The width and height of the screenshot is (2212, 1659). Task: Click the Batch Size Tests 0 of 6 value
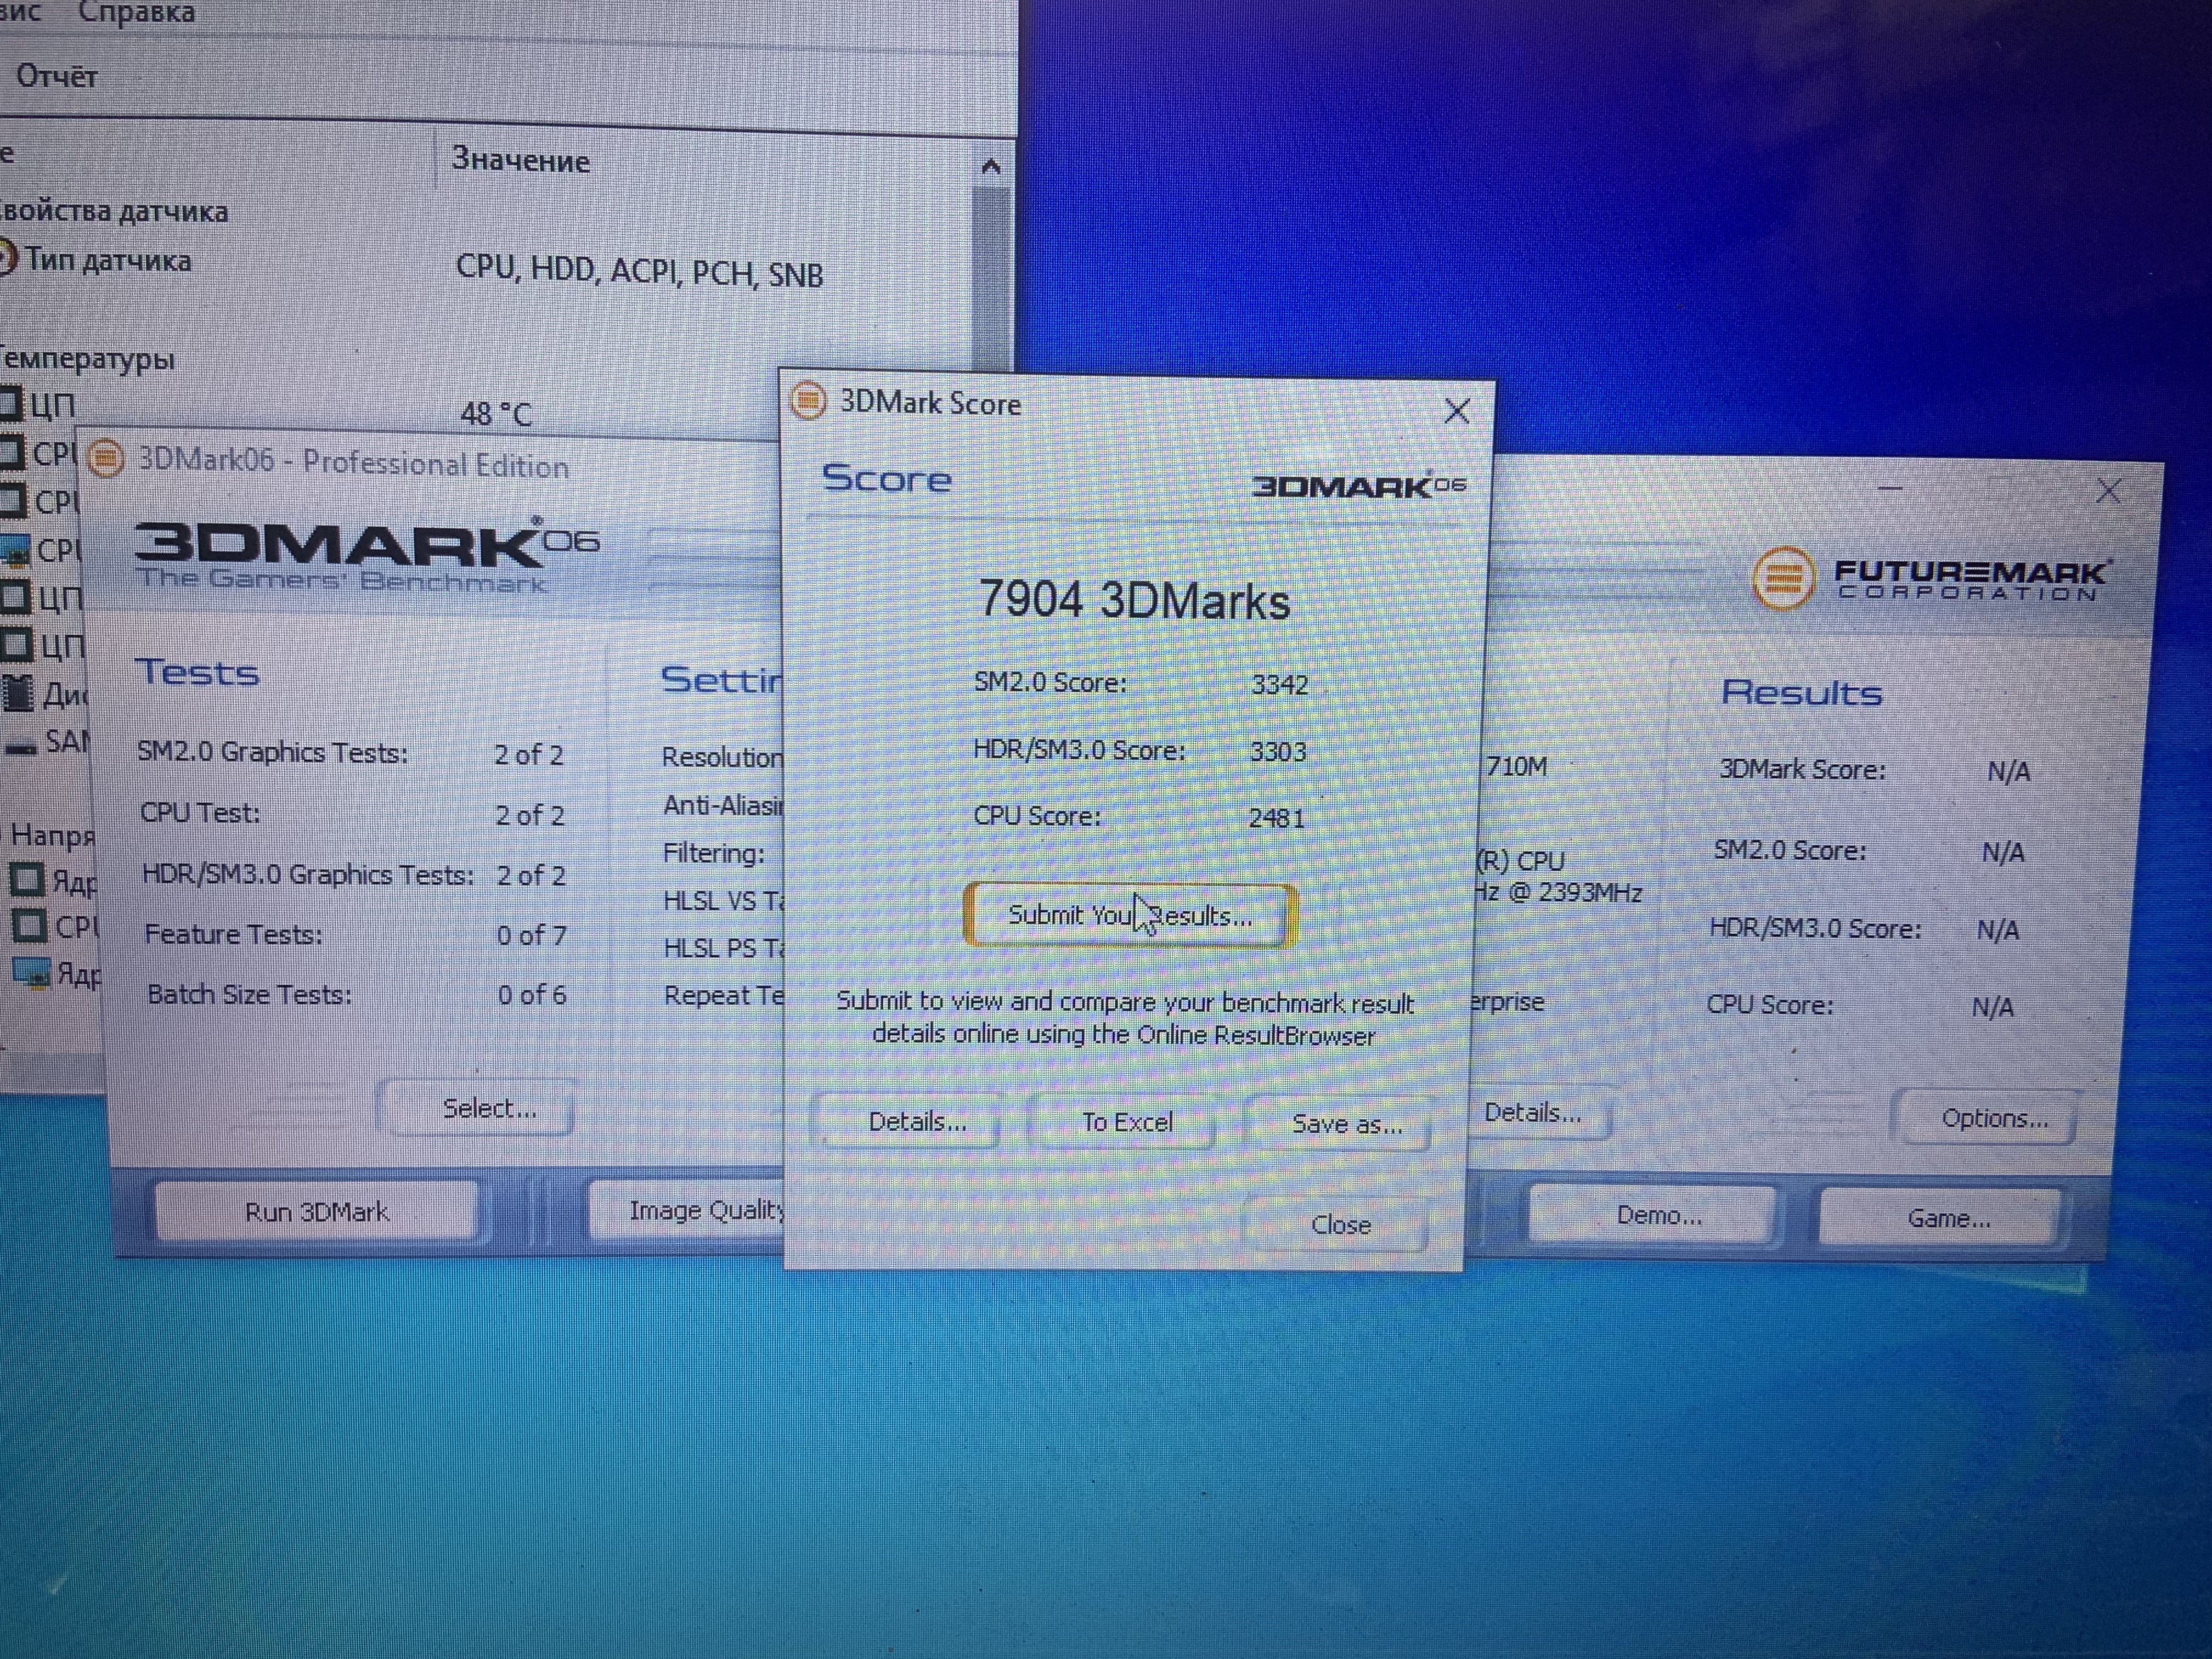[532, 995]
